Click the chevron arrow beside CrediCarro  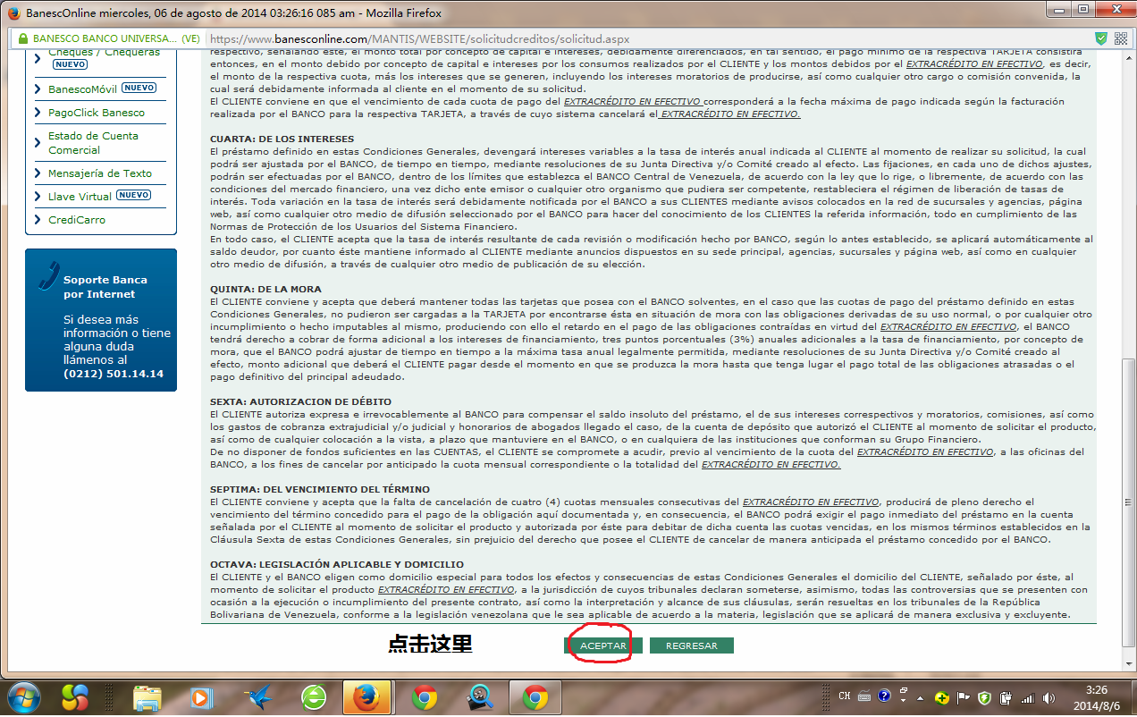38,220
